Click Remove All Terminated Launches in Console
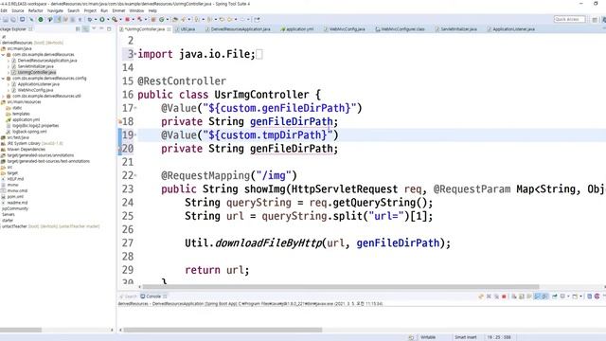 (x=496, y=296)
